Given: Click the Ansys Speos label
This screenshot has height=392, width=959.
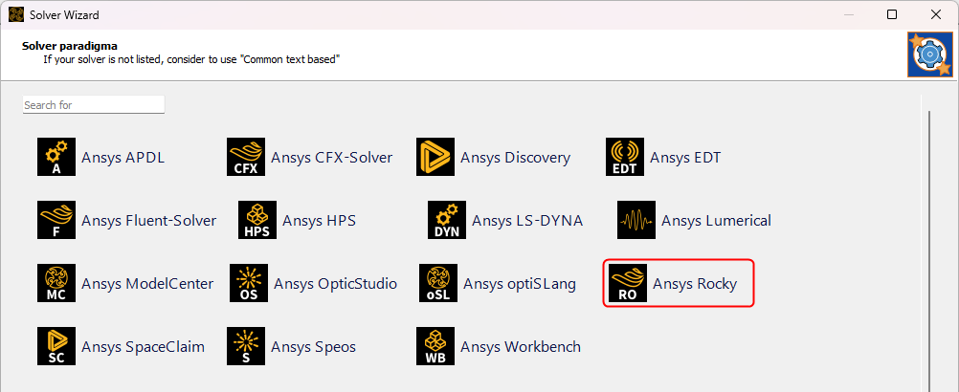Looking at the screenshot, I should [x=313, y=347].
